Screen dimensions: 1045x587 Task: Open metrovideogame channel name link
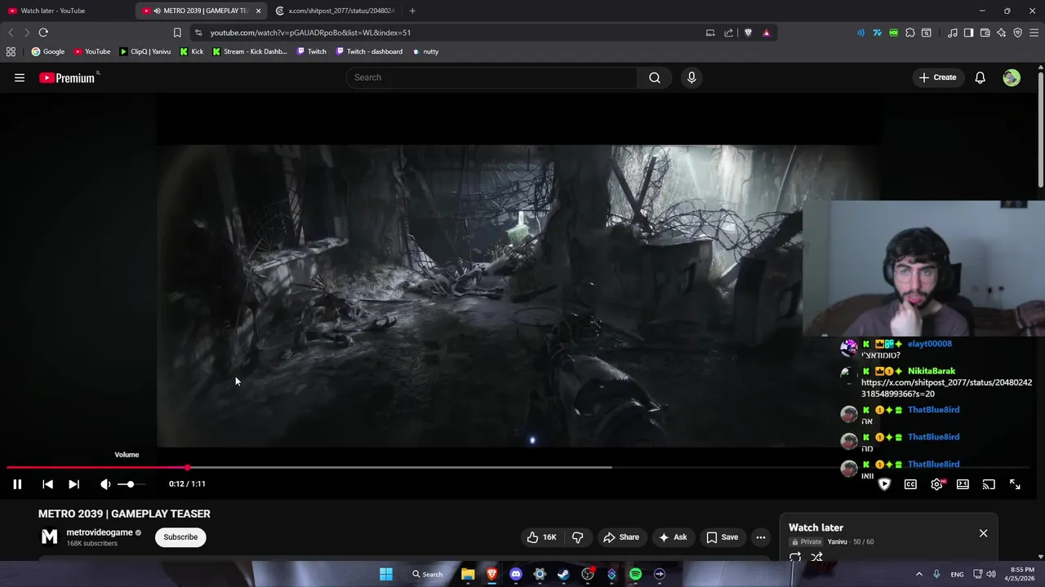point(100,532)
